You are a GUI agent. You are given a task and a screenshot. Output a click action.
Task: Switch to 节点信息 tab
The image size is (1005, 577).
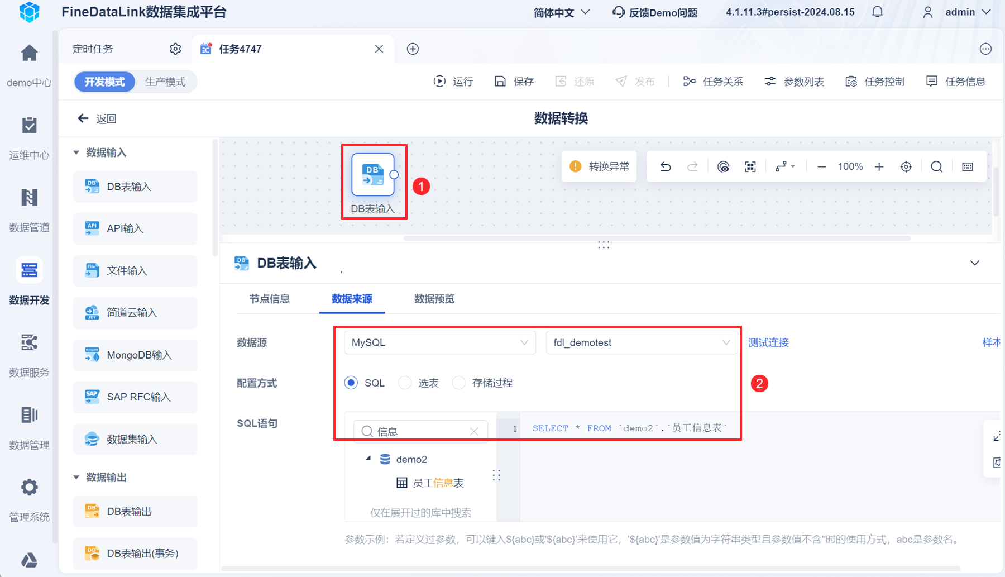pyautogui.click(x=270, y=299)
